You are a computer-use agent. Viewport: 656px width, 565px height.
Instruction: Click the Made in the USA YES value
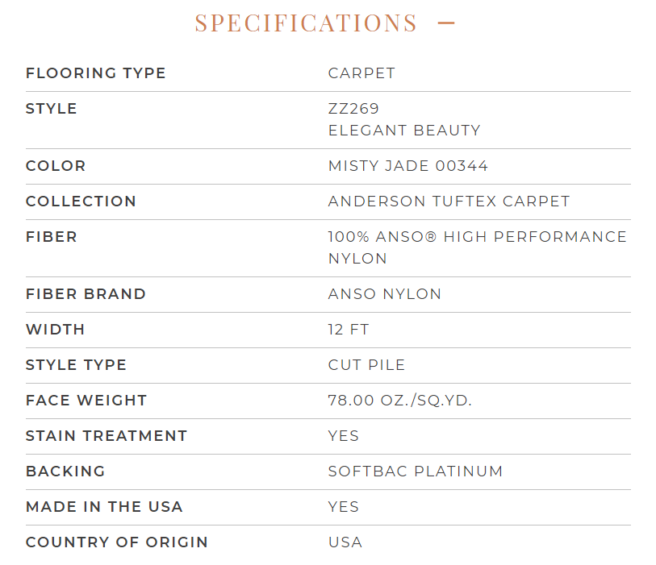pyautogui.click(x=344, y=507)
